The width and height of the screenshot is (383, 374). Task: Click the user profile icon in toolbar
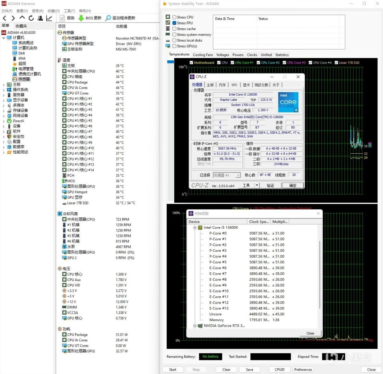pos(40,18)
